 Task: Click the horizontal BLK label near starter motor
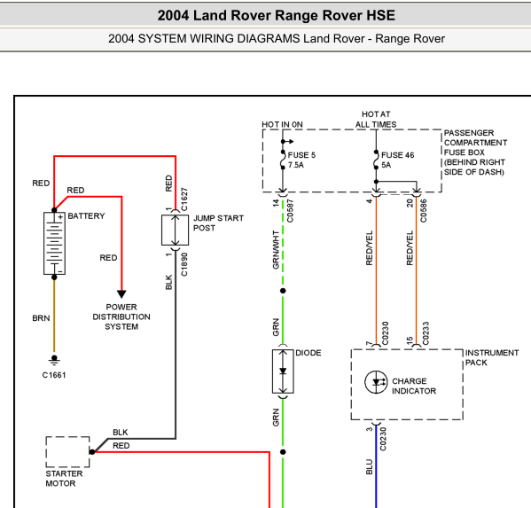click(121, 432)
